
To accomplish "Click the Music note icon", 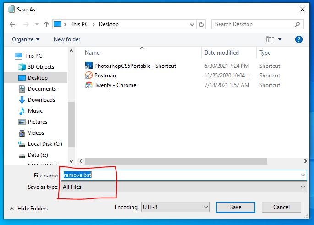I will [22, 111].
